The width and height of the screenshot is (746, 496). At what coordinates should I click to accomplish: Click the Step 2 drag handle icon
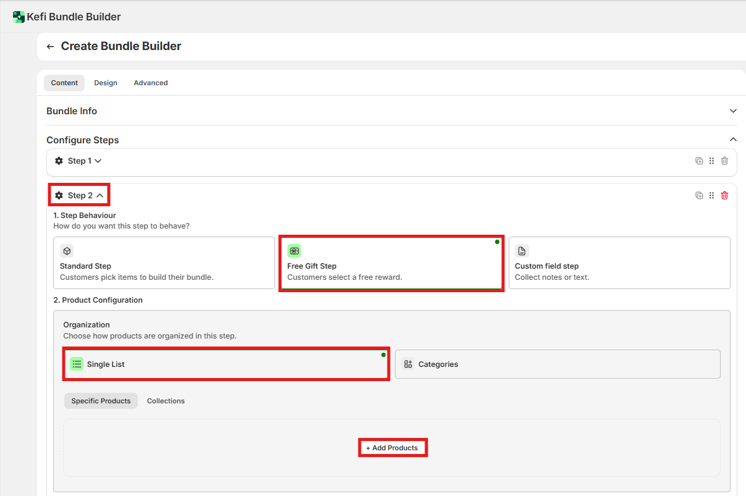click(711, 195)
